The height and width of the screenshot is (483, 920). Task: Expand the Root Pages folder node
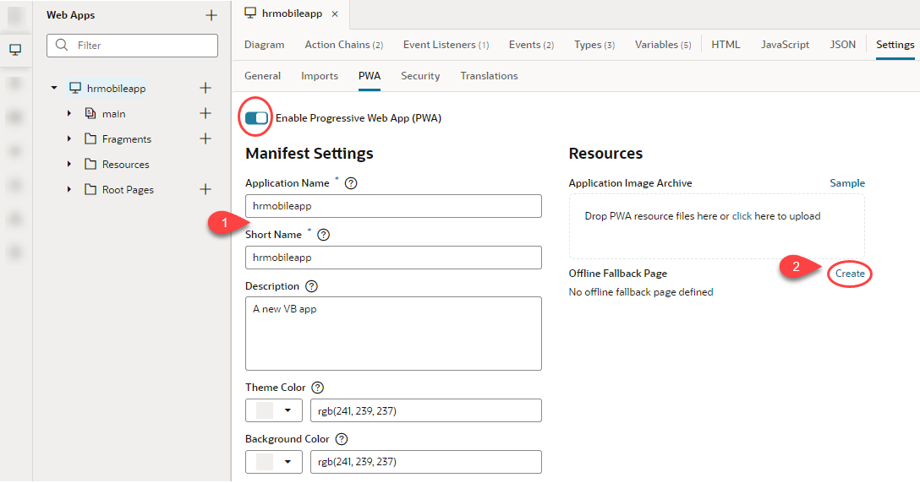[69, 189]
